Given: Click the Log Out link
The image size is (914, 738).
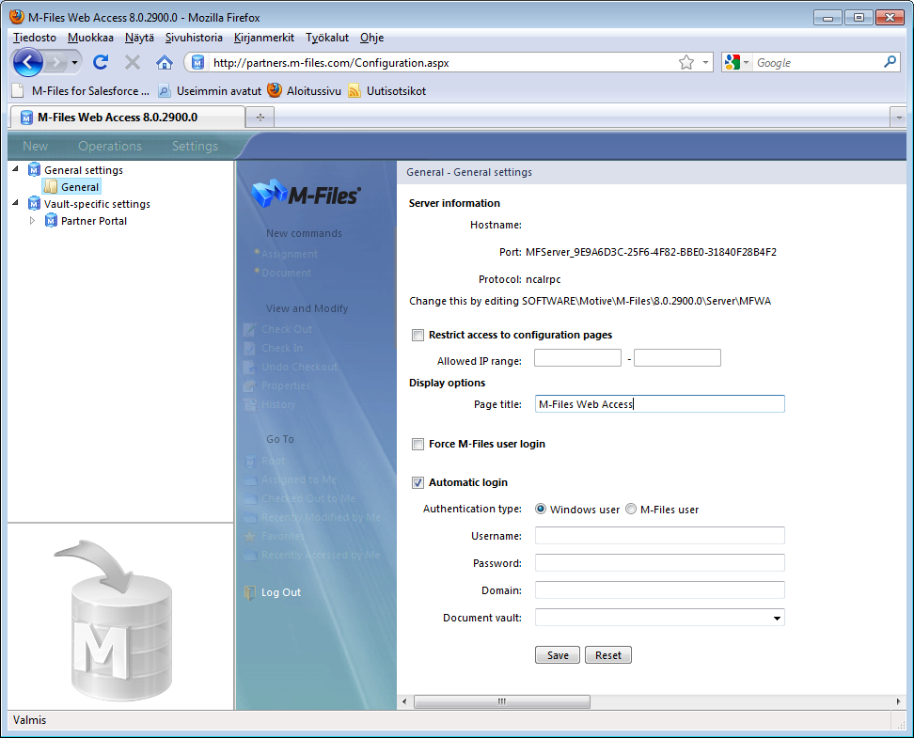Looking at the screenshot, I should click(281, 592).
